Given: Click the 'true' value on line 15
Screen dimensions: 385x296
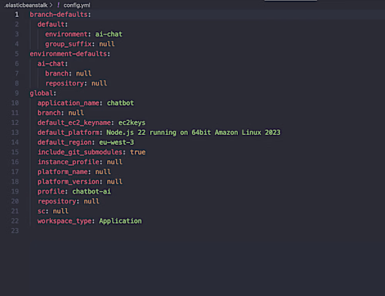Looking at the screenshot, I should (x=138, y=152).
